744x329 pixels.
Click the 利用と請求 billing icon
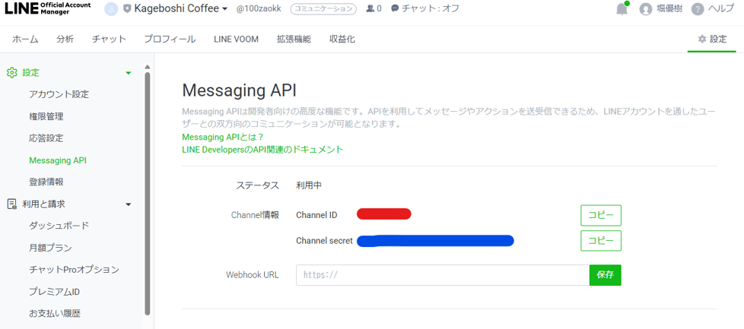(12, 204)
